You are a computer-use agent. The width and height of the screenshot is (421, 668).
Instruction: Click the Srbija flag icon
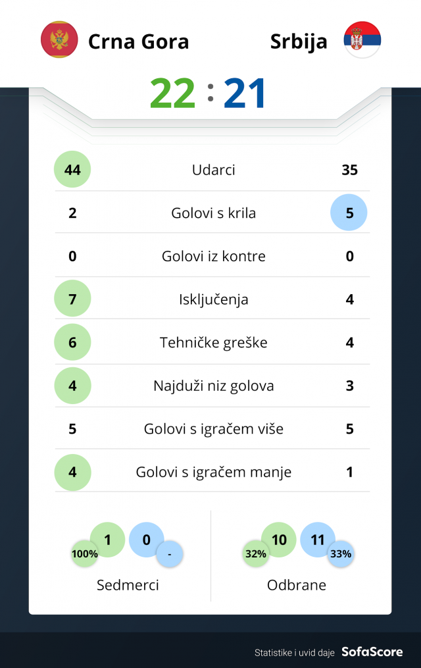(362, 39)
